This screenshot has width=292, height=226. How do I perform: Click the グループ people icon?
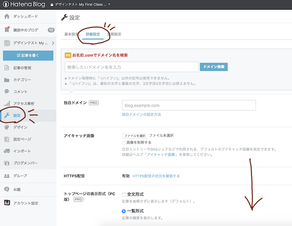pyautogui.click(x=7, y=175)
